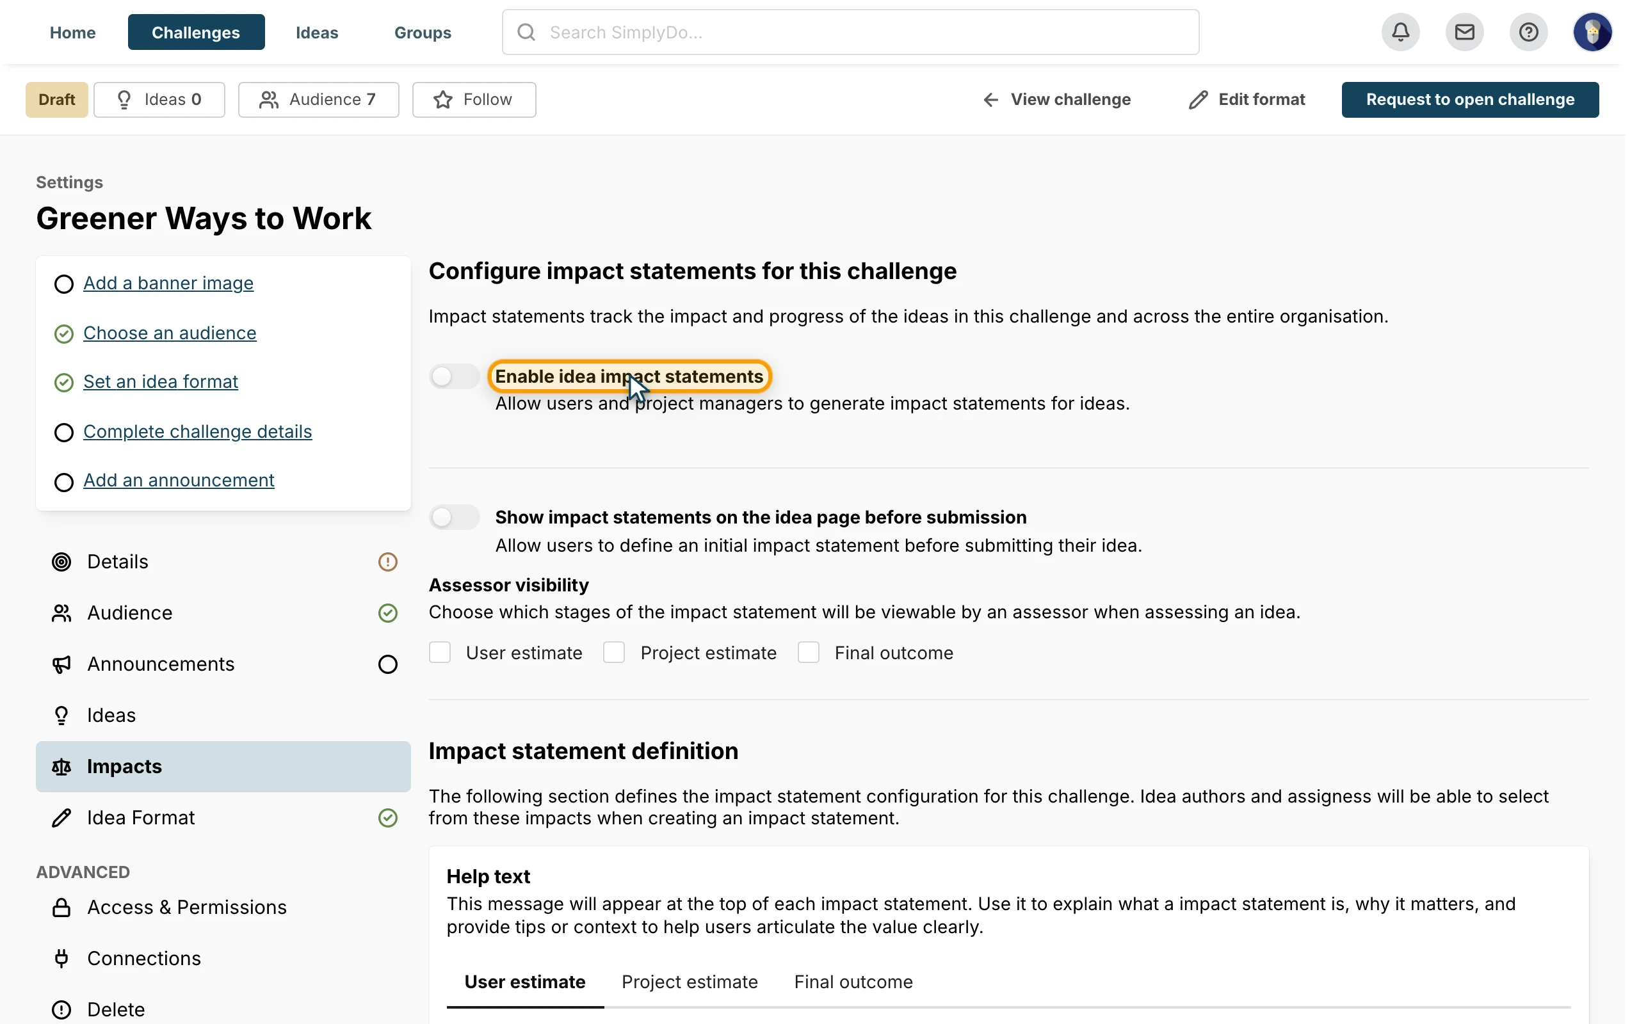The height and width of the screenshot is (1024, 1639).
Task: Open the messages envelope icon
Action: tap(1464, 32)
